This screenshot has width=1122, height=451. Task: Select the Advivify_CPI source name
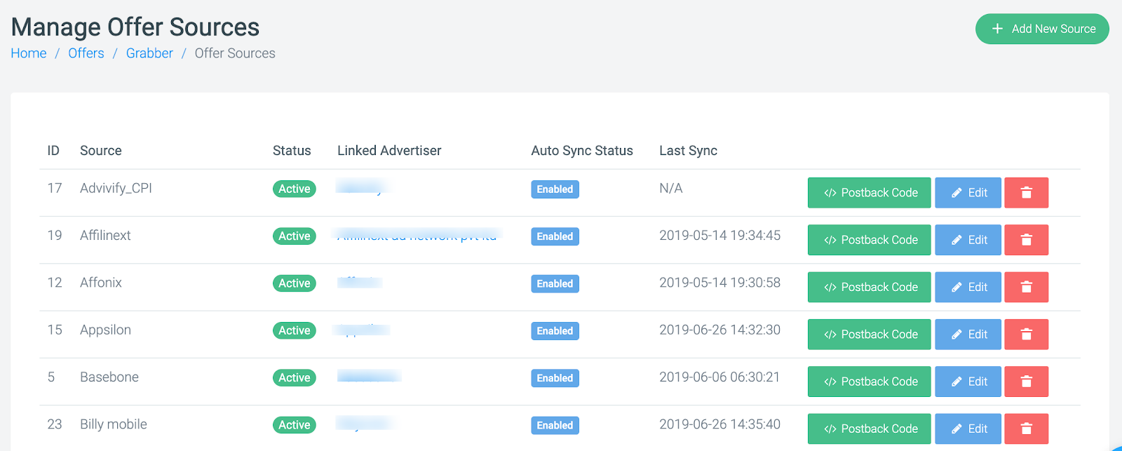(x=116, y=188)
